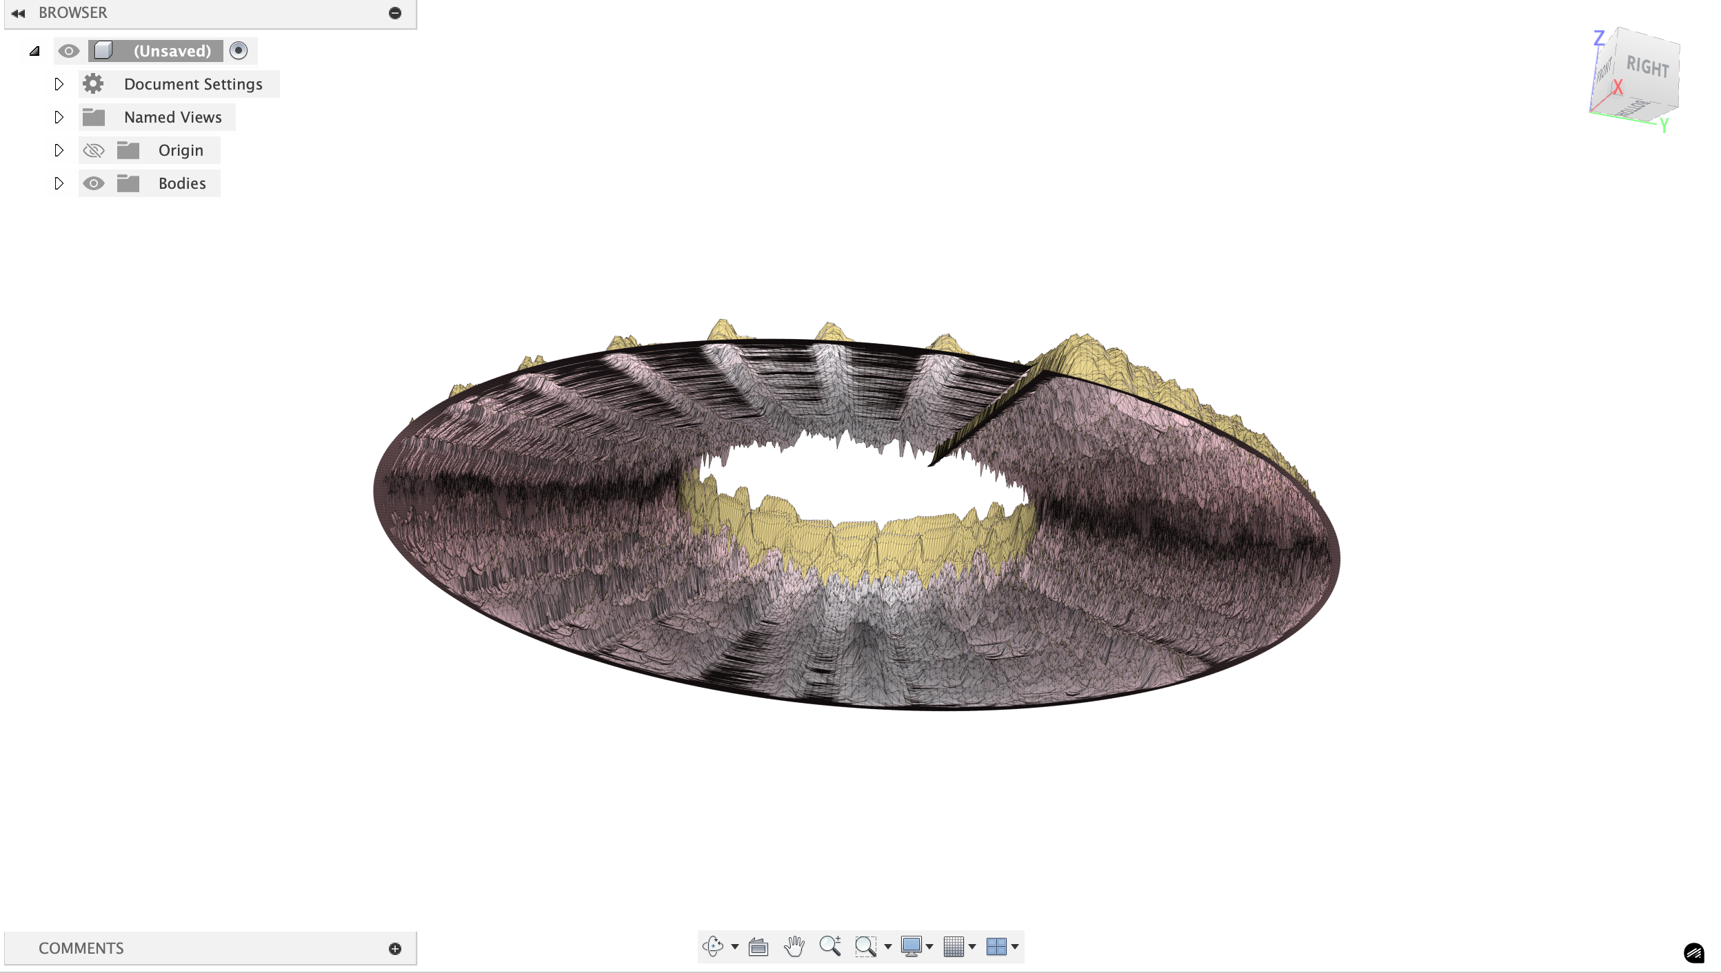Viewport: 1721px width, 973px height.
Task: Hide the Bodies folder visibility eye
Action: pyautogui.click(x=94, y=183)
